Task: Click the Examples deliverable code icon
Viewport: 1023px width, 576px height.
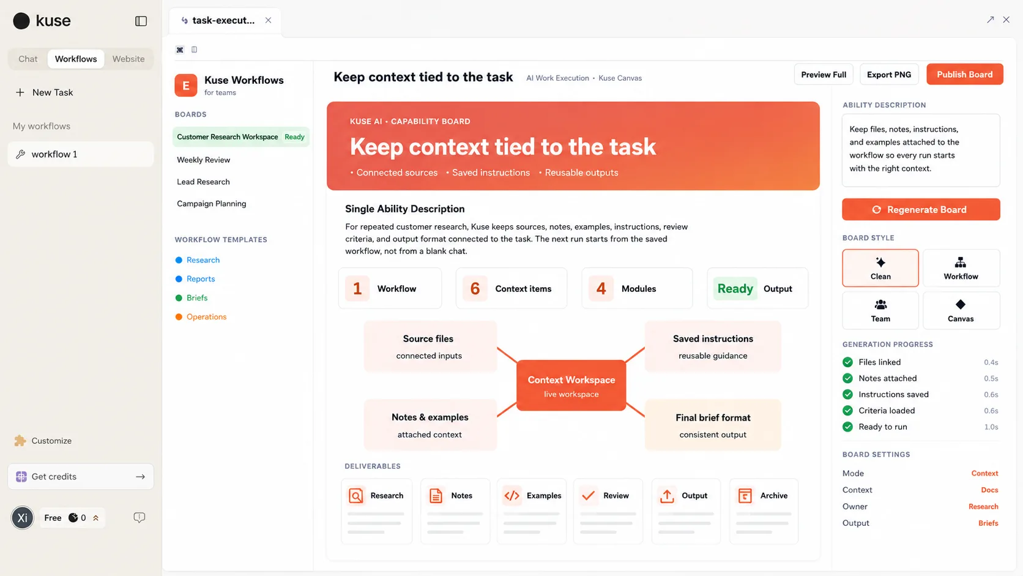Action: click(512, 496)
